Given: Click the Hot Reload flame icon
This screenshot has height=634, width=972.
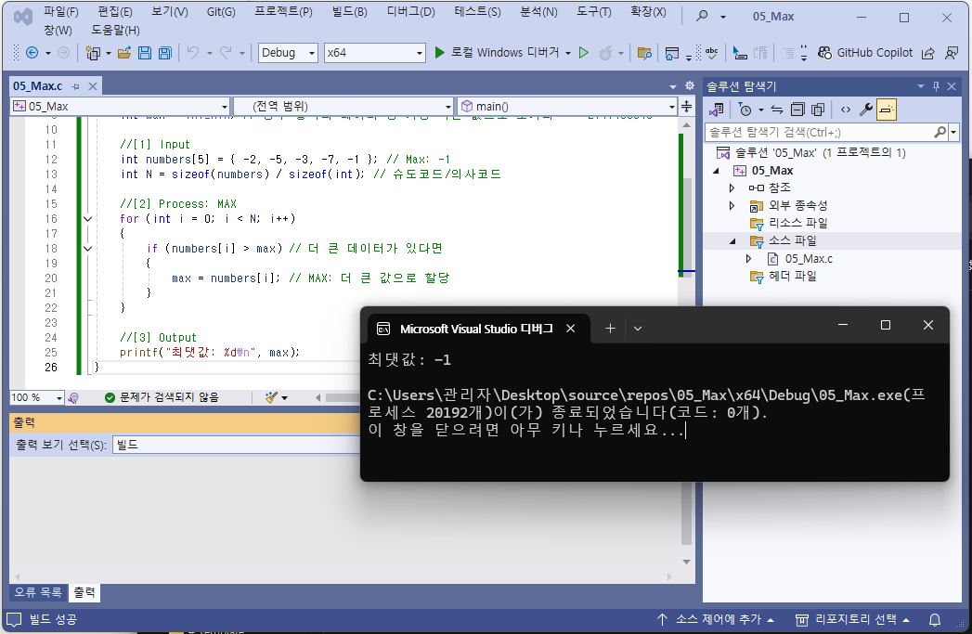Looking at the screenshot, I should (x=605, y=53).
